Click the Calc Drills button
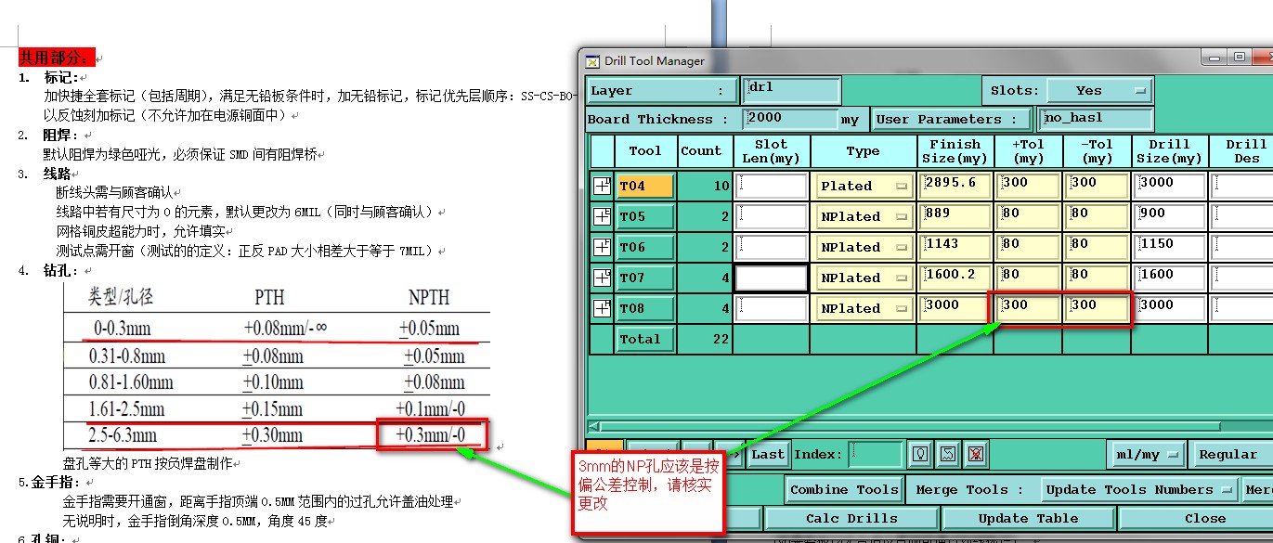 tap(851, 518)
